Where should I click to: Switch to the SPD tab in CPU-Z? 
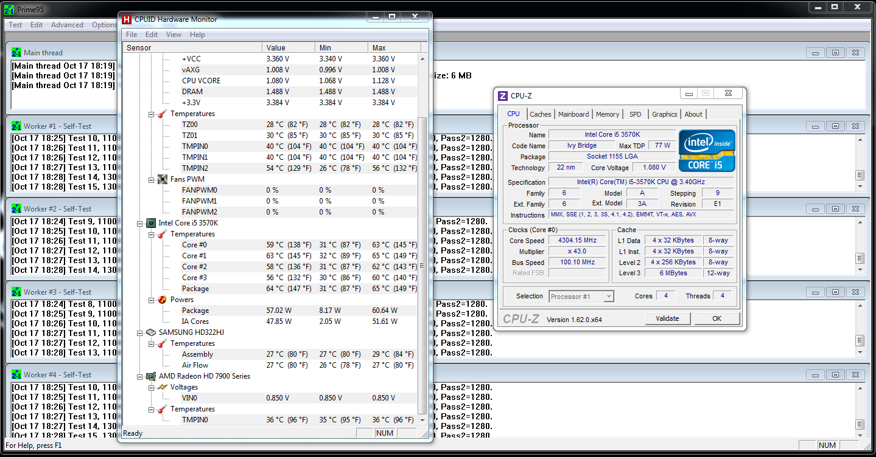(635, 114)
